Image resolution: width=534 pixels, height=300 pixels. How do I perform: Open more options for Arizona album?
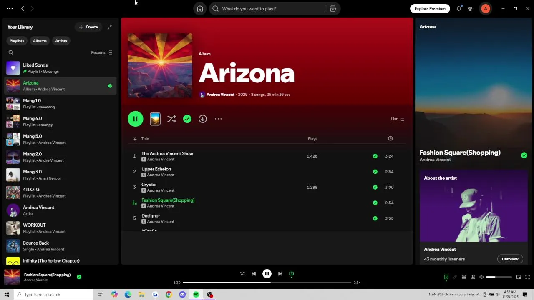point(218,119)
